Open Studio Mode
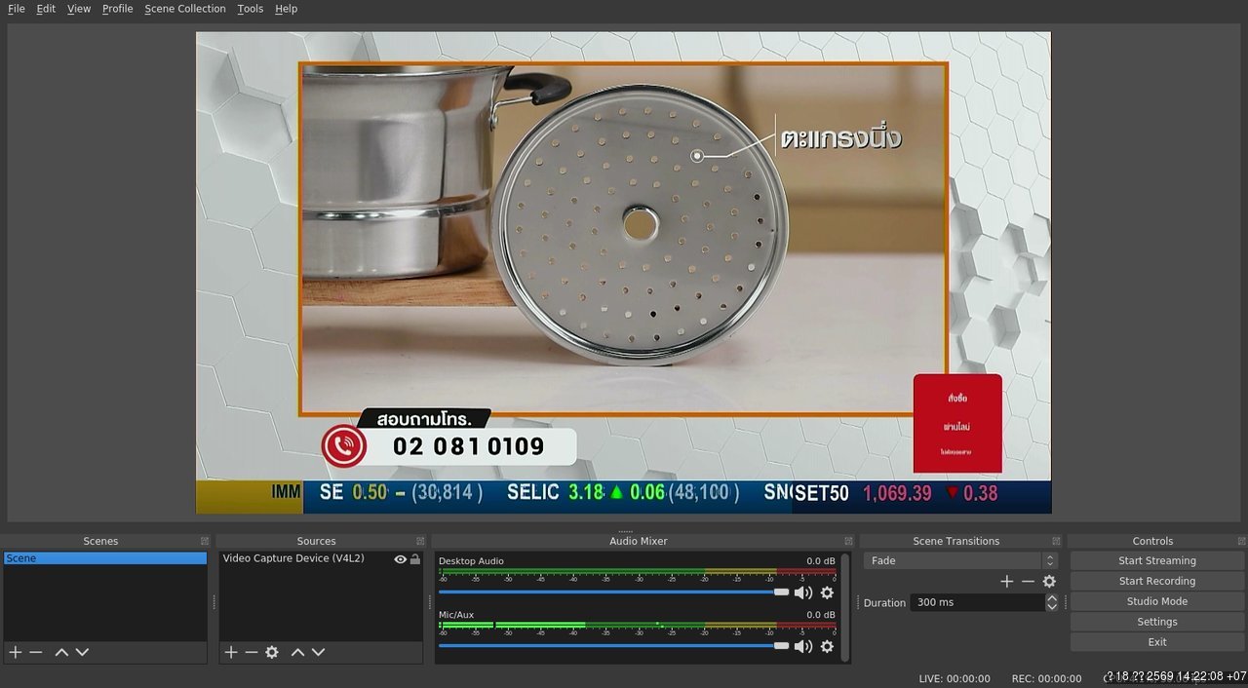 pos(1156,601)
